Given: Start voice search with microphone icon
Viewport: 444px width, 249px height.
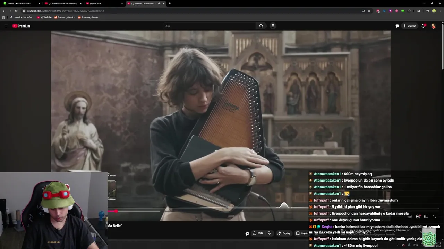Looking at the screenshot, I should point(273,26).
